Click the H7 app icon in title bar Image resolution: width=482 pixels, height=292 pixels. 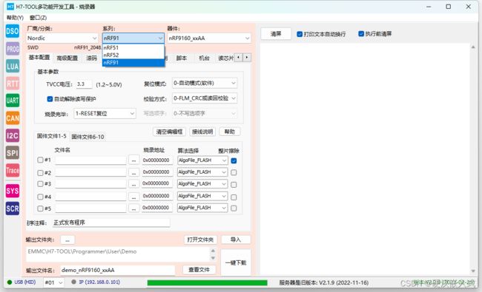pos(10,7)
